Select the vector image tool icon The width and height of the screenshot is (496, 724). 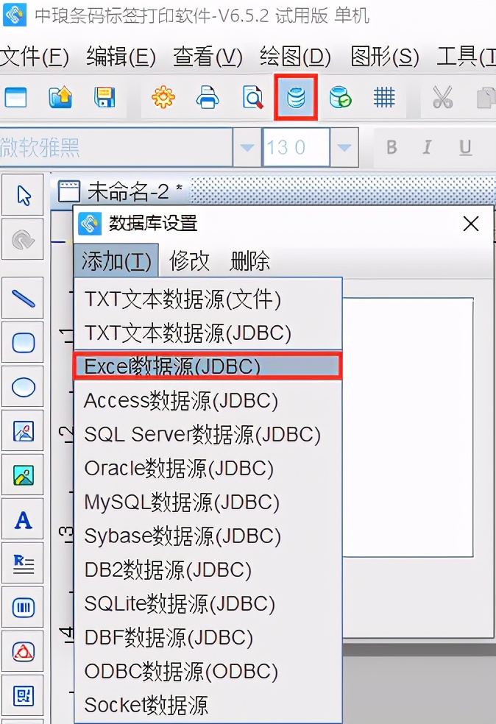point(23,431)
